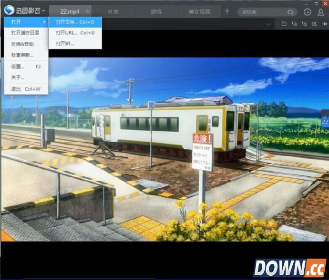
Task: Close the 22.mp4 tab
Action: click(x=87, y=11)
